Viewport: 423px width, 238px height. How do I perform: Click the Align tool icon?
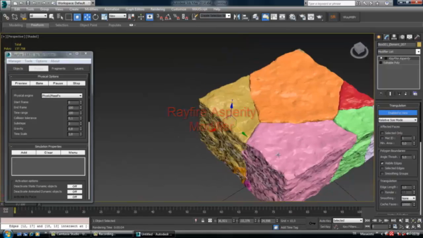pos(245,17)
